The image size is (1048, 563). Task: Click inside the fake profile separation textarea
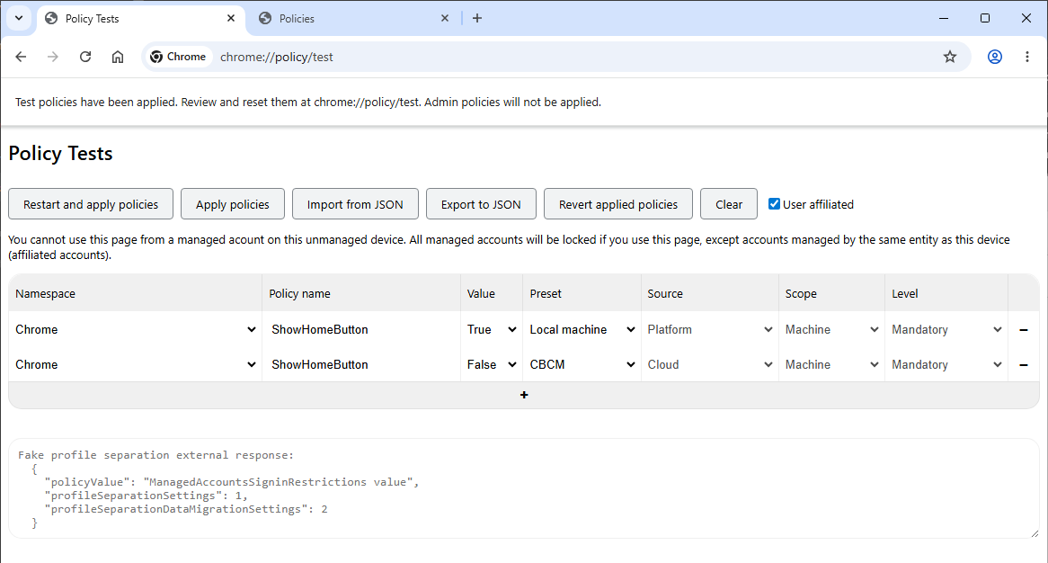click(x=524, y=488)
